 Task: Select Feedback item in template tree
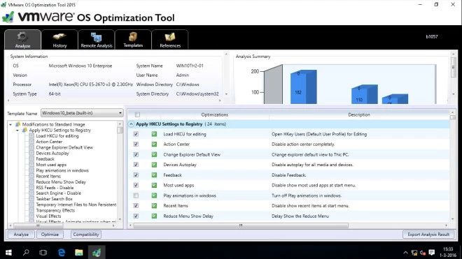45,158
